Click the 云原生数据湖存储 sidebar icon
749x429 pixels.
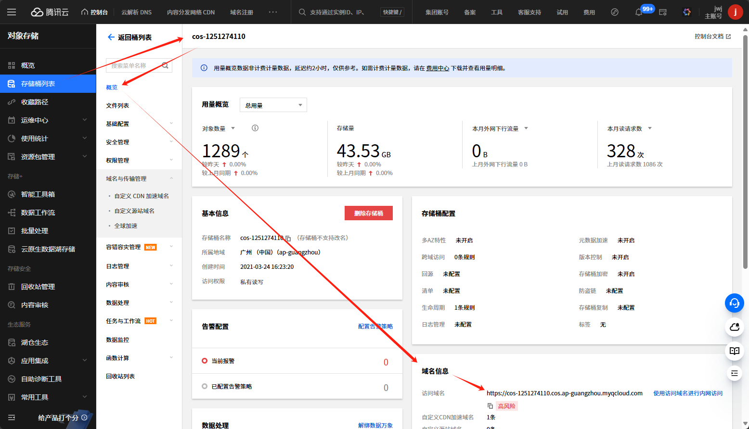point(12,249)
